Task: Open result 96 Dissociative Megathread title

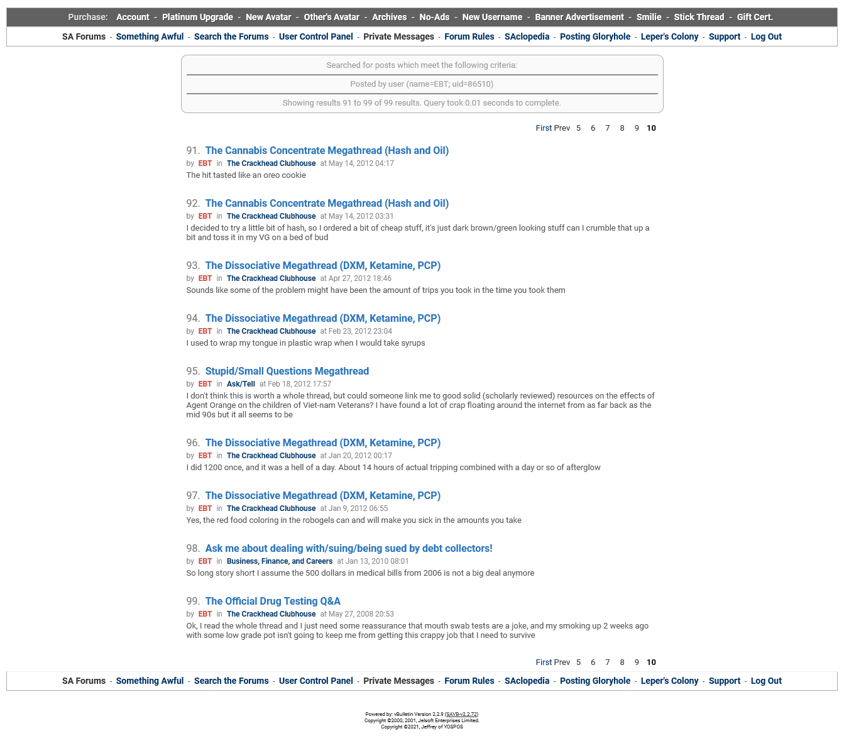Action: [x=323, y=442]
